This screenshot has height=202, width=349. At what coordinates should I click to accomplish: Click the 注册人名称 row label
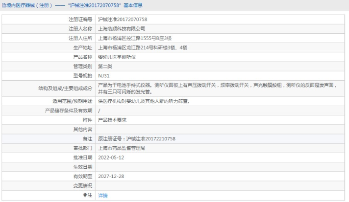pyautogui.click(x=80, y=29)
